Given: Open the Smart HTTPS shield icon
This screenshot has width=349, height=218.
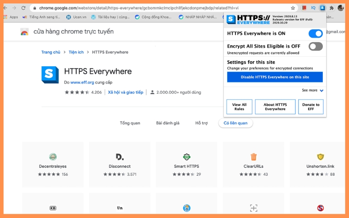Looking at the screenshot, I should pyautogui.click(x=187, y=157).
